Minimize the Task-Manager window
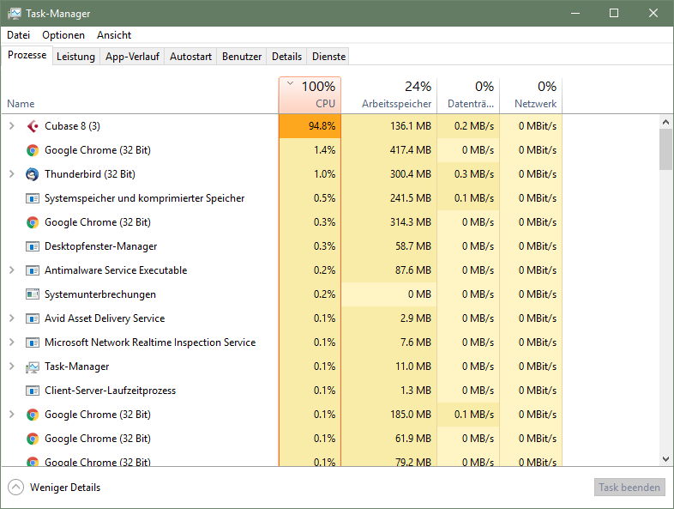Image resolution: width=674 pixels, height=509 pixels. [575, 14]
